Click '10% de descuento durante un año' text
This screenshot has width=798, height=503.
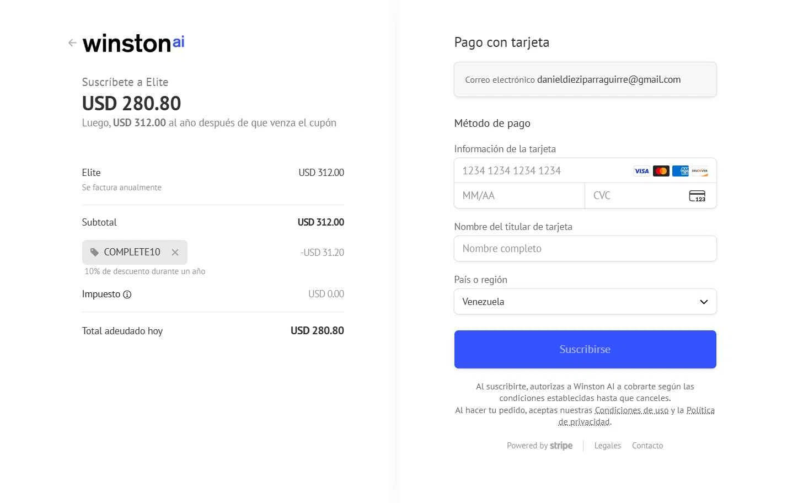pyautogui.click(x=145, y=271)
